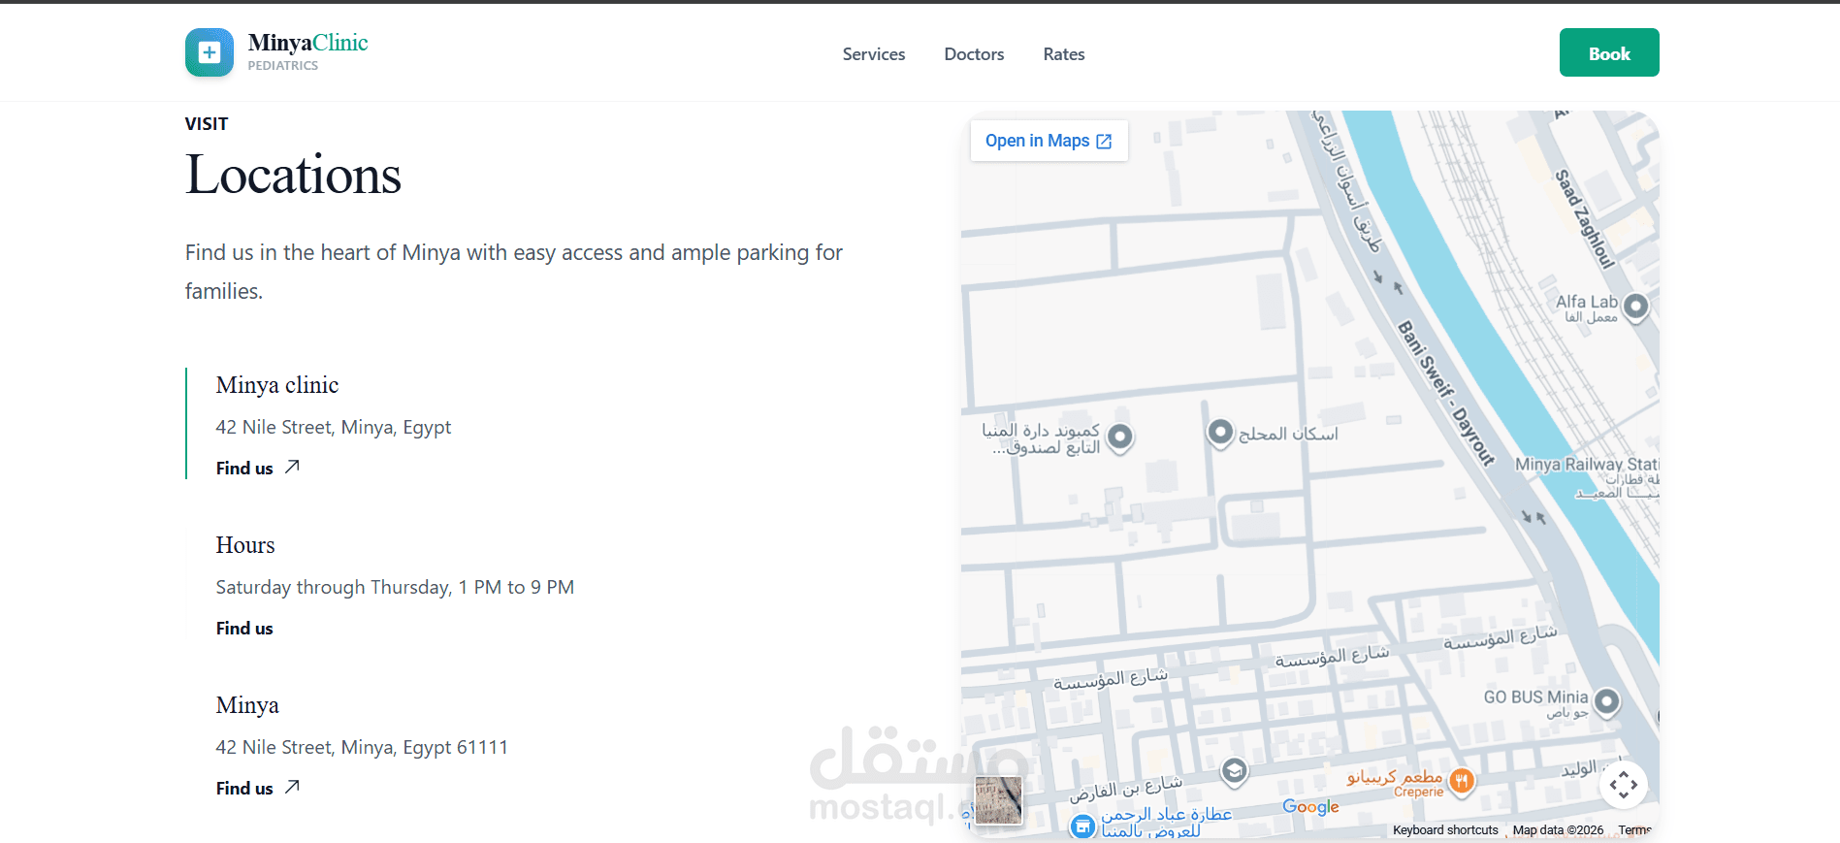
Task: Open the map camera controls button
Action: click(x=1624, y=785)
